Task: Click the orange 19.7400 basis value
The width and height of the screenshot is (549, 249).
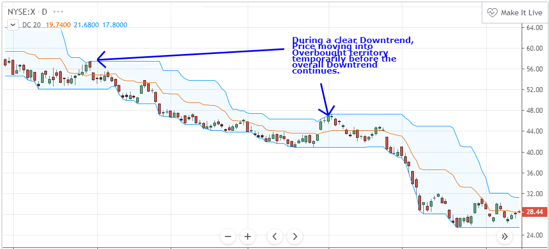Action: tap(57, 25)
